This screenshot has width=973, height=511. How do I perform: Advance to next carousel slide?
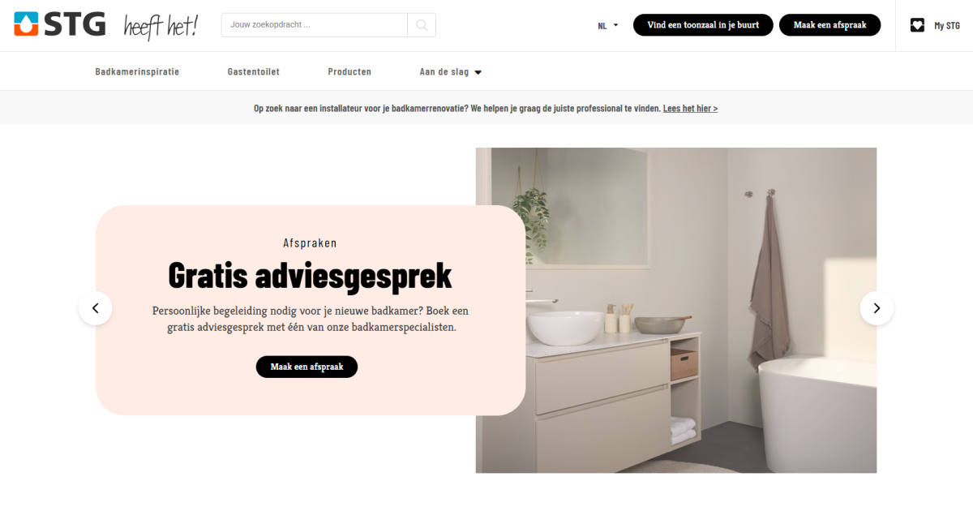(877, 308)
